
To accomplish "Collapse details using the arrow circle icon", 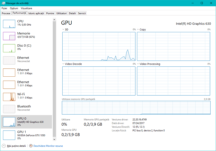I will point(4,146).
